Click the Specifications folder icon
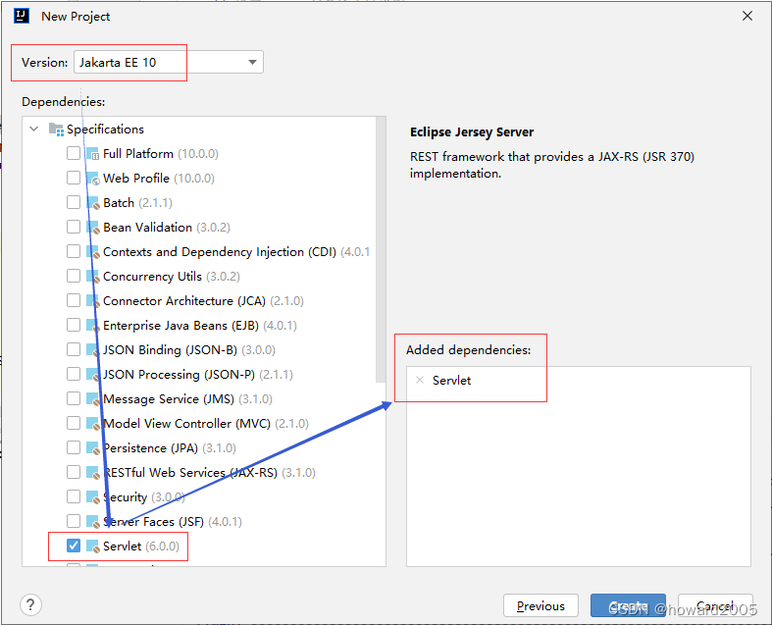Image resolution: width=772 pixels, height=625 pixels. [56, 130]
